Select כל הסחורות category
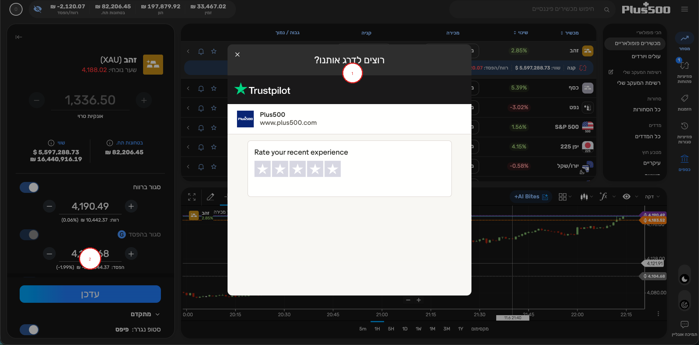This screenshot has height=345, width=699. point(647,110)
